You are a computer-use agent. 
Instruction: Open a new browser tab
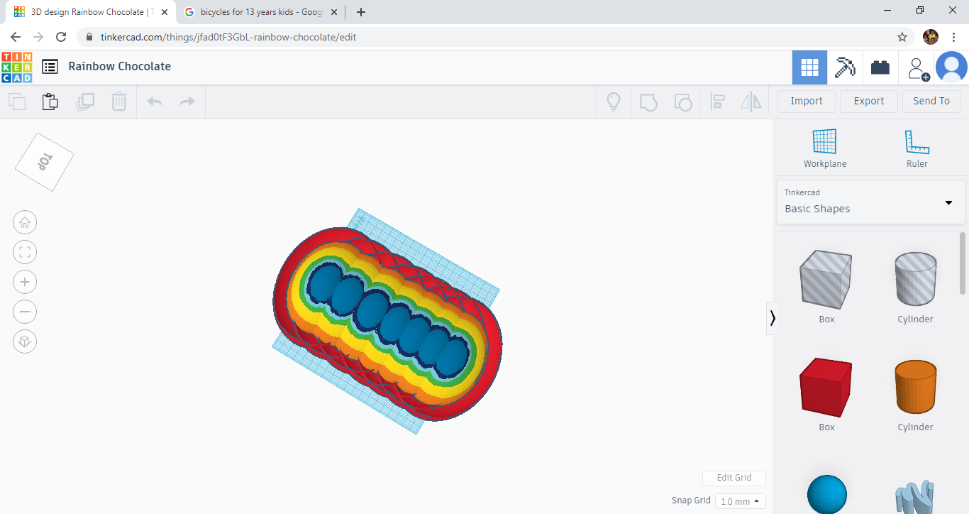coord(361,12)
